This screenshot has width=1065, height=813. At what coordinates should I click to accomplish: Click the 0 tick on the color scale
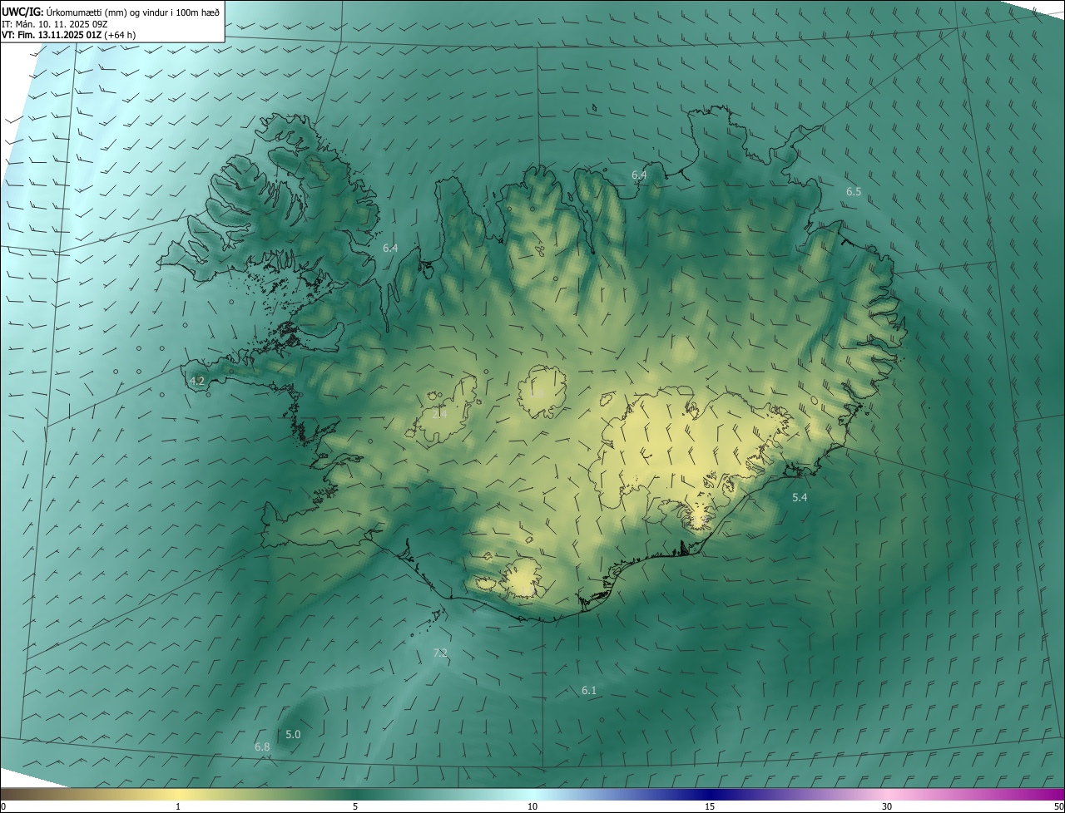tap(3, 807)
